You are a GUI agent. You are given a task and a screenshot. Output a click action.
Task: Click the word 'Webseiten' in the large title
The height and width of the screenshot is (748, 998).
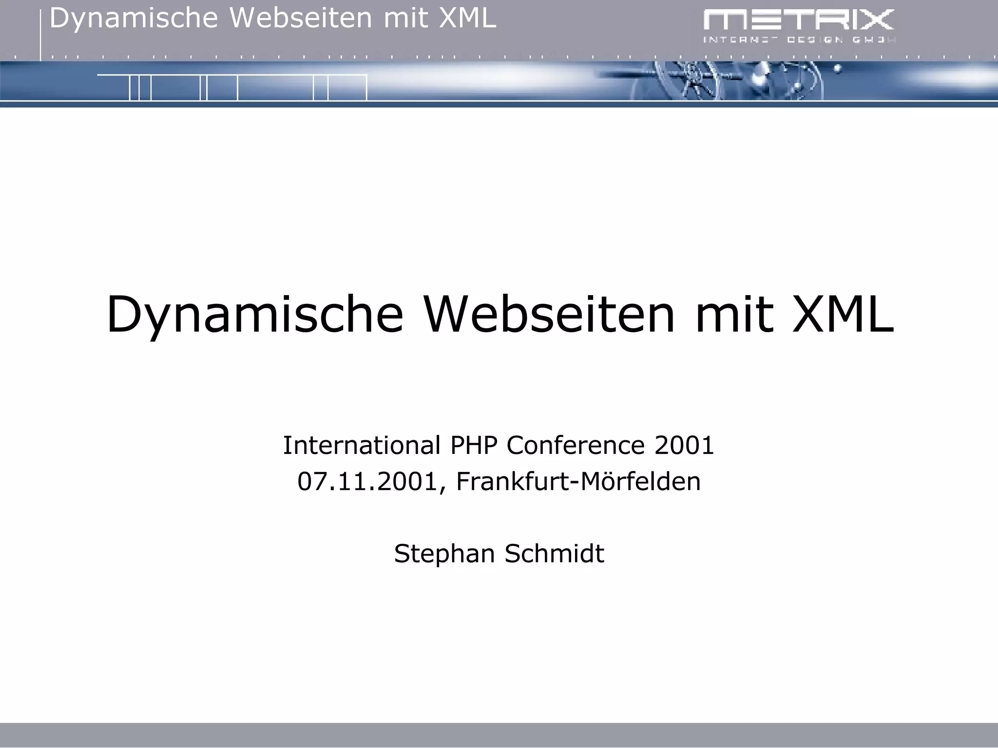pos(550,314)
